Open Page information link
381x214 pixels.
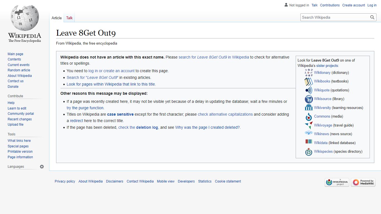coord(20,157)
